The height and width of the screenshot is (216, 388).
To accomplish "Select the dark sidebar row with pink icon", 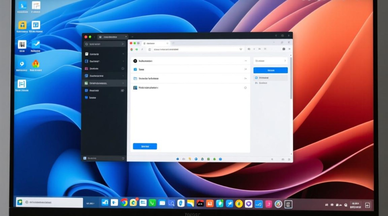I will 105,69.
